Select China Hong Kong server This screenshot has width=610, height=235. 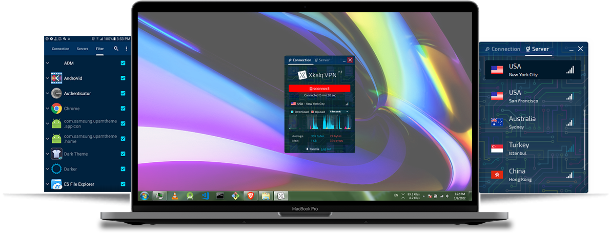point(533,175)
